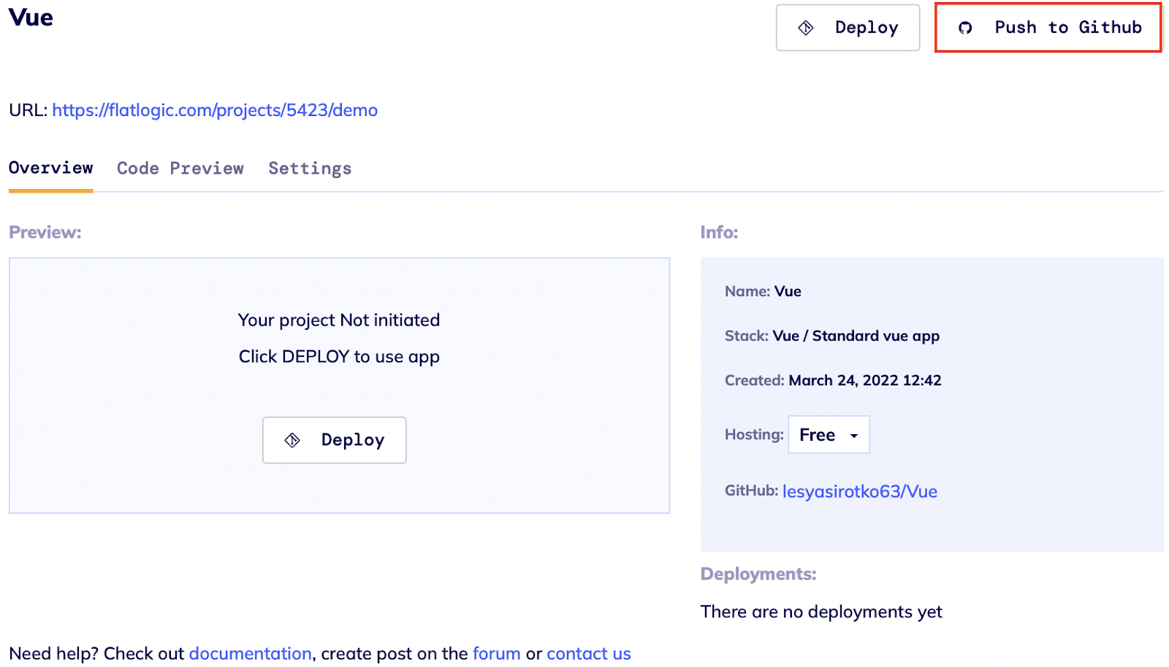The width and height of the screenshot is (1169, 667).
Task: Expand the Hosting Free dropdown
Action: pos(829,435)
